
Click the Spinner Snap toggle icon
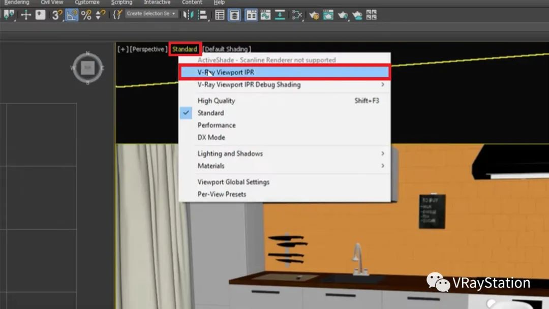point(101,15)
